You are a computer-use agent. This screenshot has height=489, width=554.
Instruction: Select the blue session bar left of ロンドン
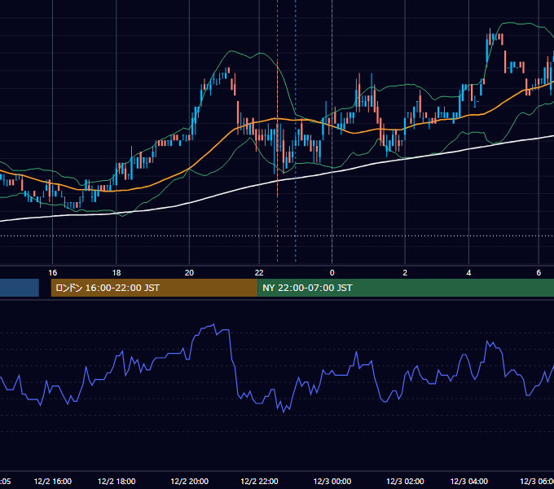click(20, 288)
